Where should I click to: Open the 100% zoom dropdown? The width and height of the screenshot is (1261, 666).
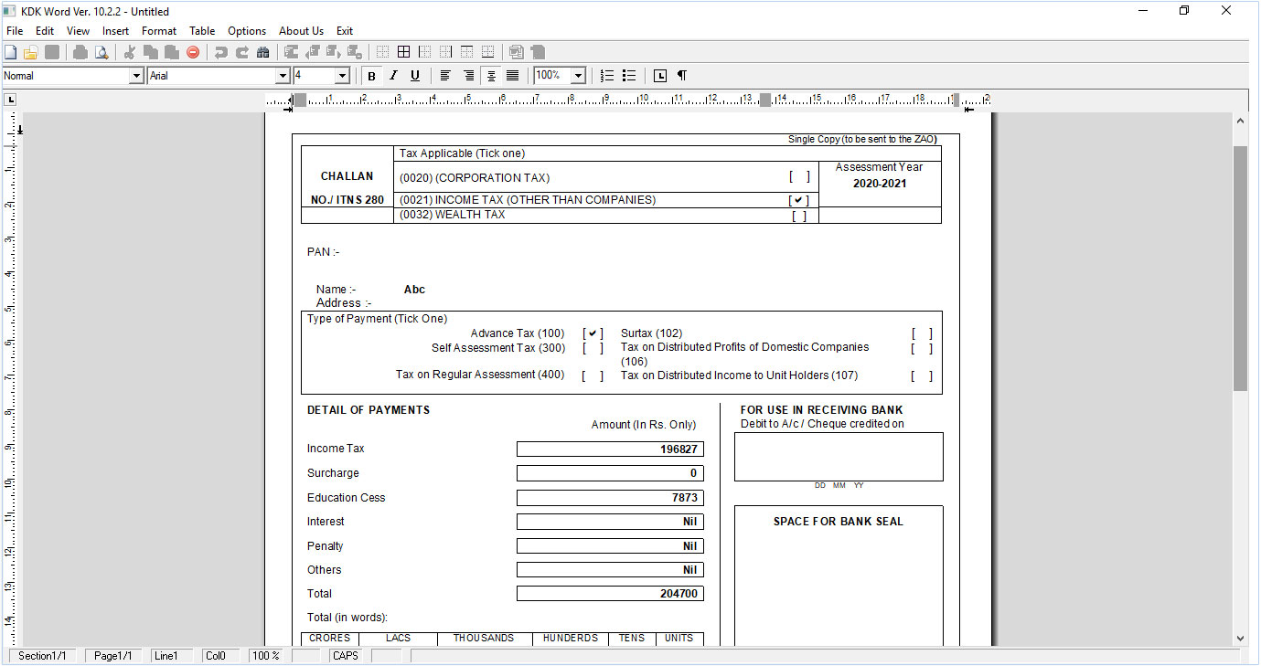pyautogui.click(x=579, y=76)
